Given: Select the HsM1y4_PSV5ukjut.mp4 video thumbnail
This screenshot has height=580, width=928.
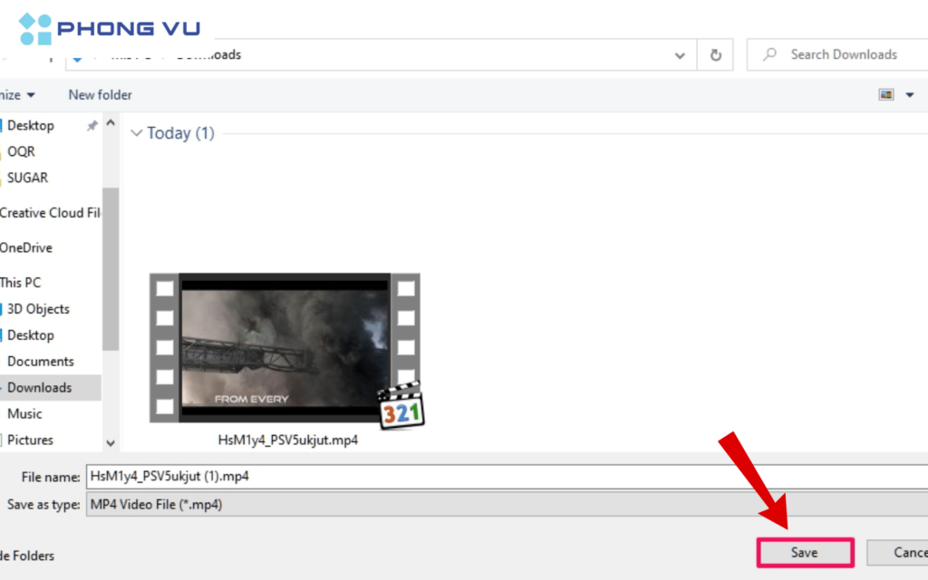Looking at the screenshot, I should [x=285, y=348].
